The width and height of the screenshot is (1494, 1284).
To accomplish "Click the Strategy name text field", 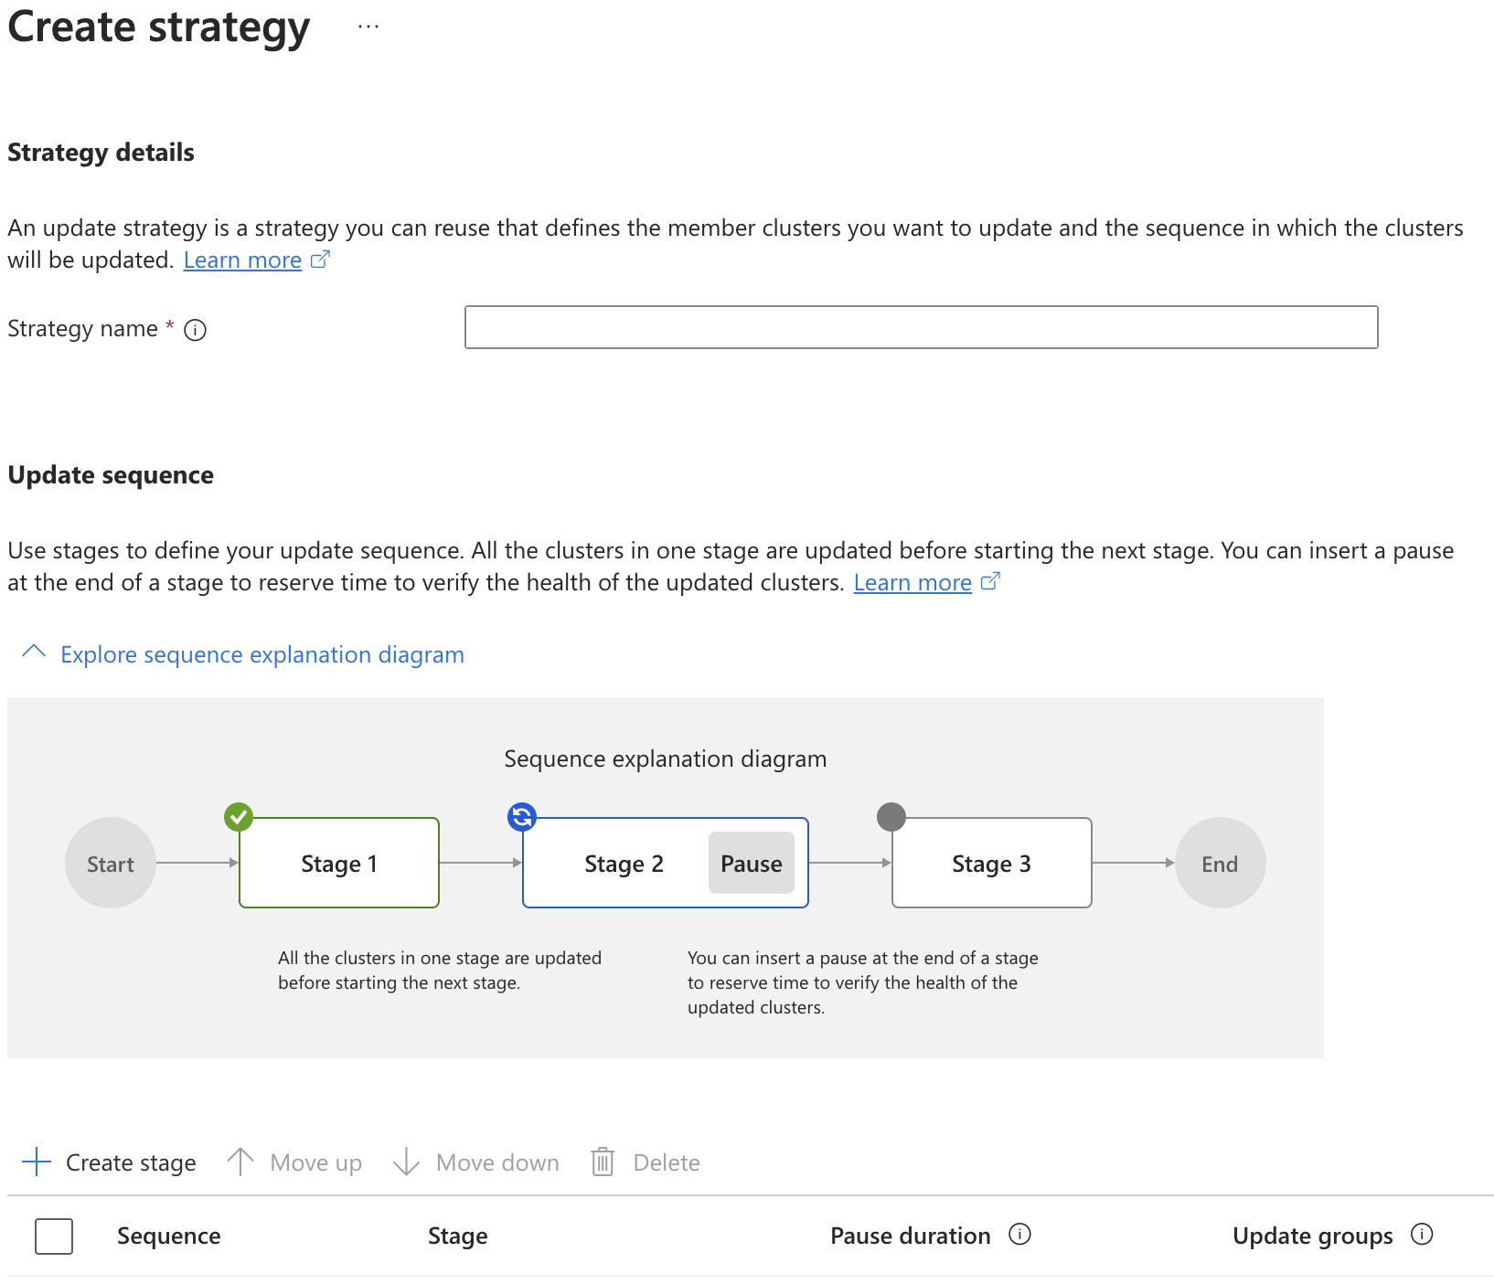I will pyautogui.click(x=920, y=327).
